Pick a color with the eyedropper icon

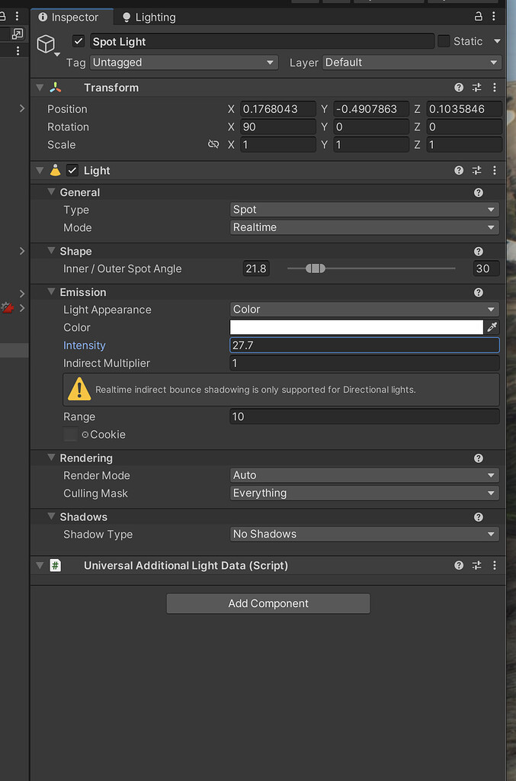(492, 326)
